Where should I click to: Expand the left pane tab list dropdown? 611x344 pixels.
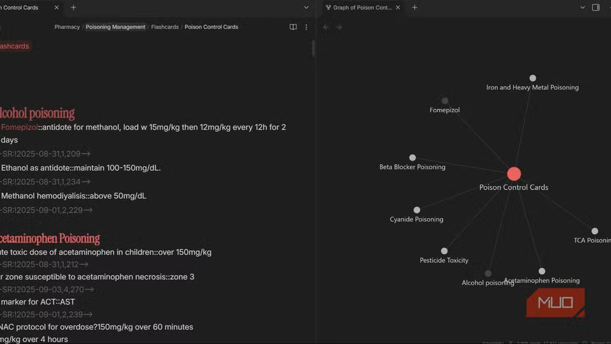coord(306,8)
